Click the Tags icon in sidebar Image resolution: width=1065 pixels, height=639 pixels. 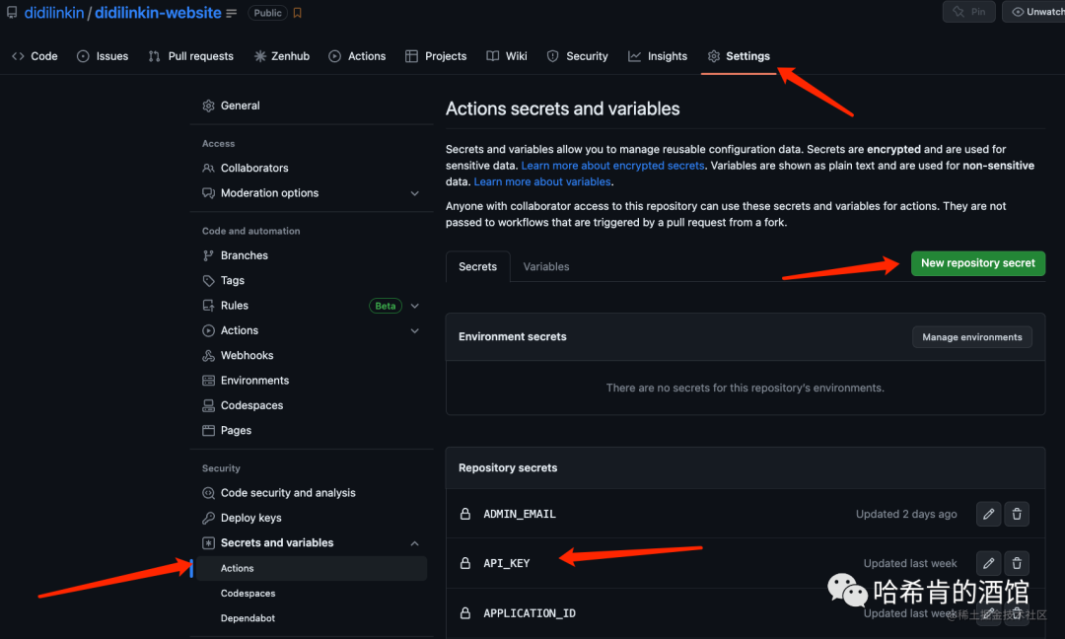click(208, 281)
